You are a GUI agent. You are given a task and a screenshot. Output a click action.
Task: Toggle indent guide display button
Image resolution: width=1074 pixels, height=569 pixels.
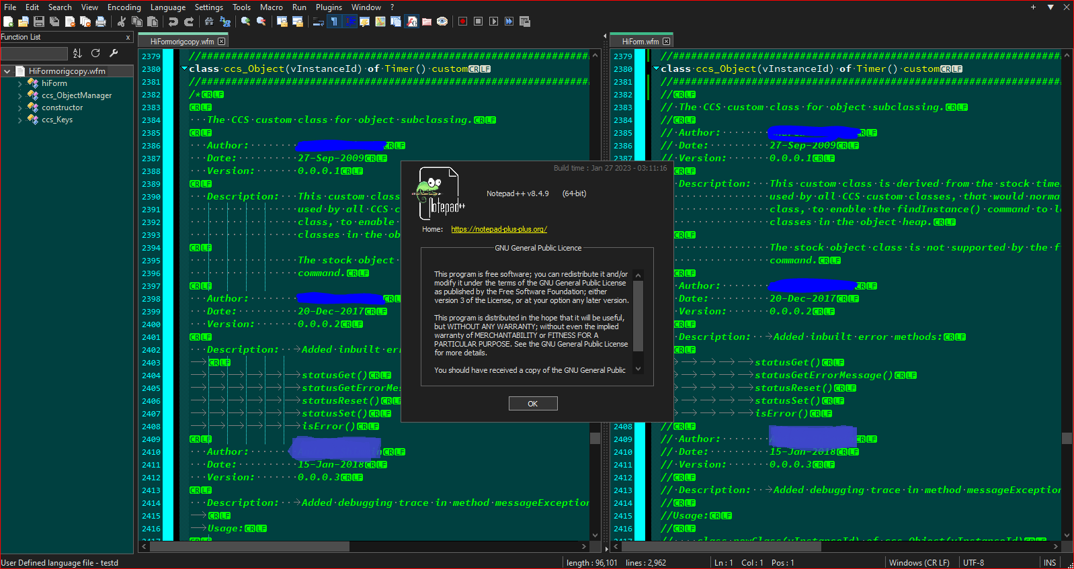[349, 21]
